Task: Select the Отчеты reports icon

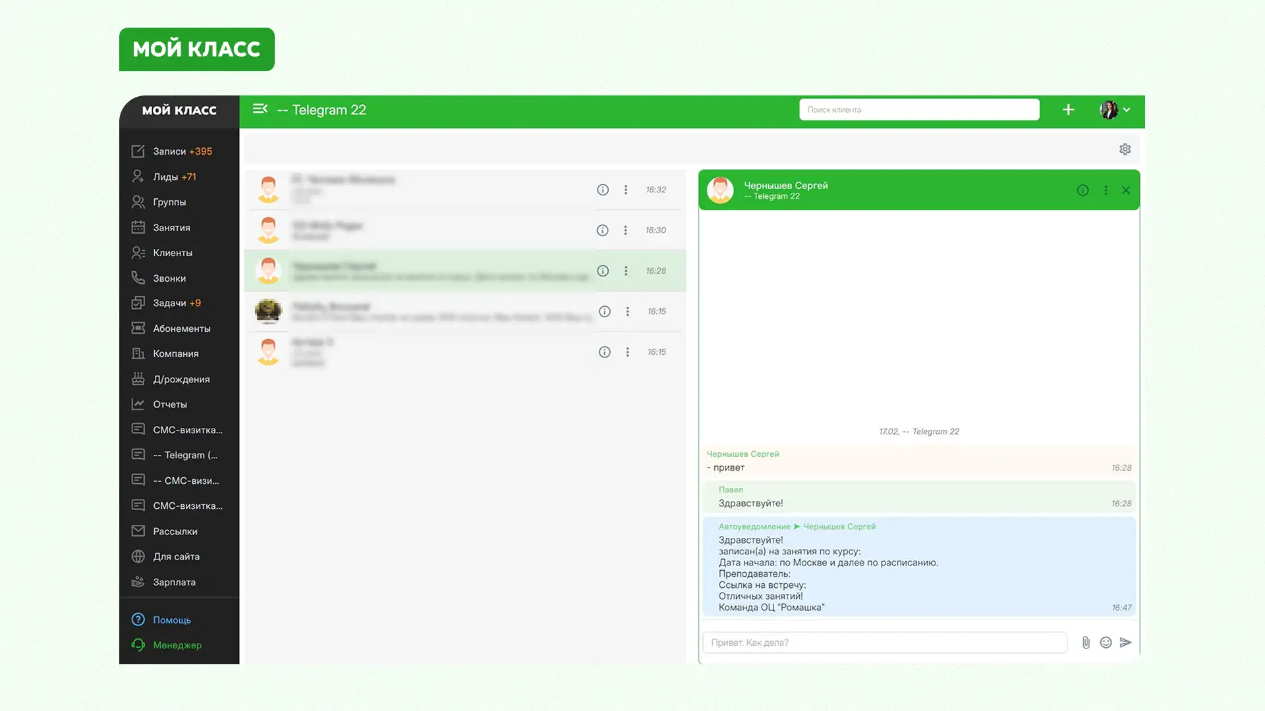Action: coord(169,404)
